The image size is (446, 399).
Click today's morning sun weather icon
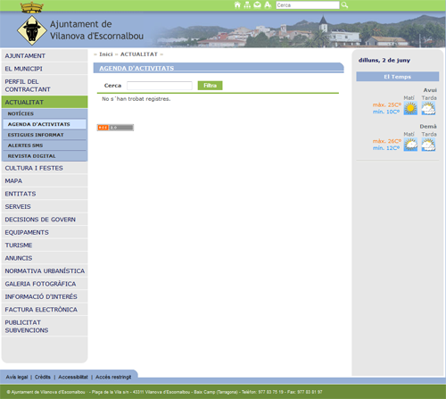click(x=410, y=108)
